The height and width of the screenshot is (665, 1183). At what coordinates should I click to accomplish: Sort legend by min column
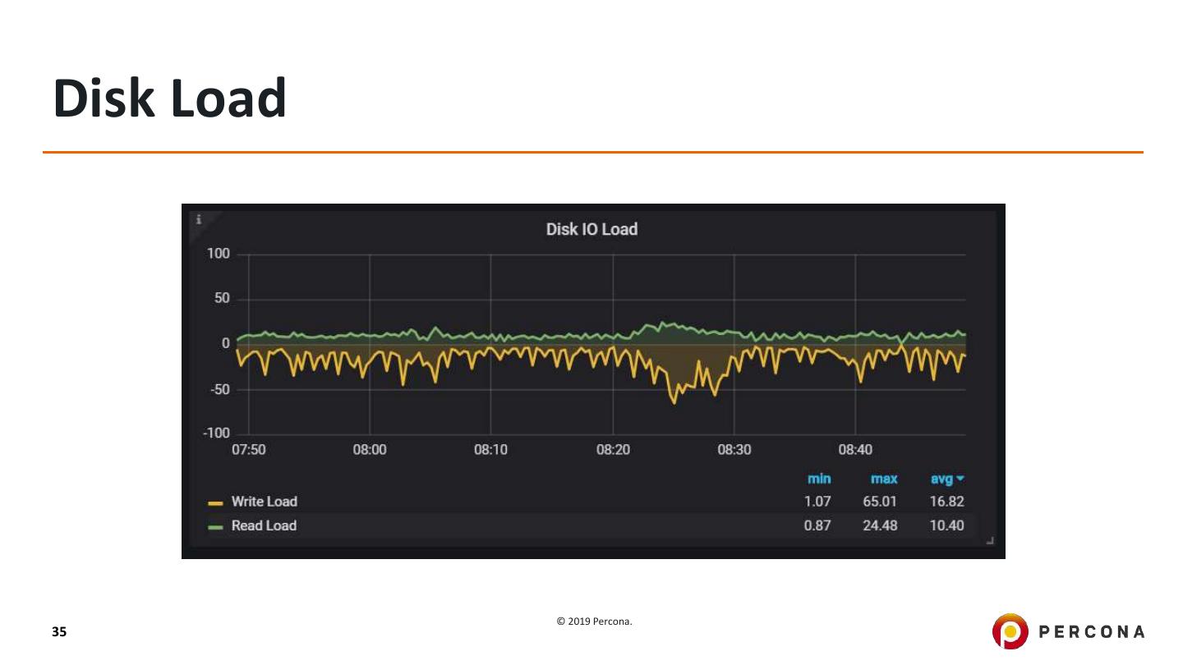click(818, 479)
